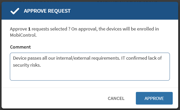Click the dialog footer left of CANCEL
This screenshot has height=110, width=180.
(x=52, y=98)
